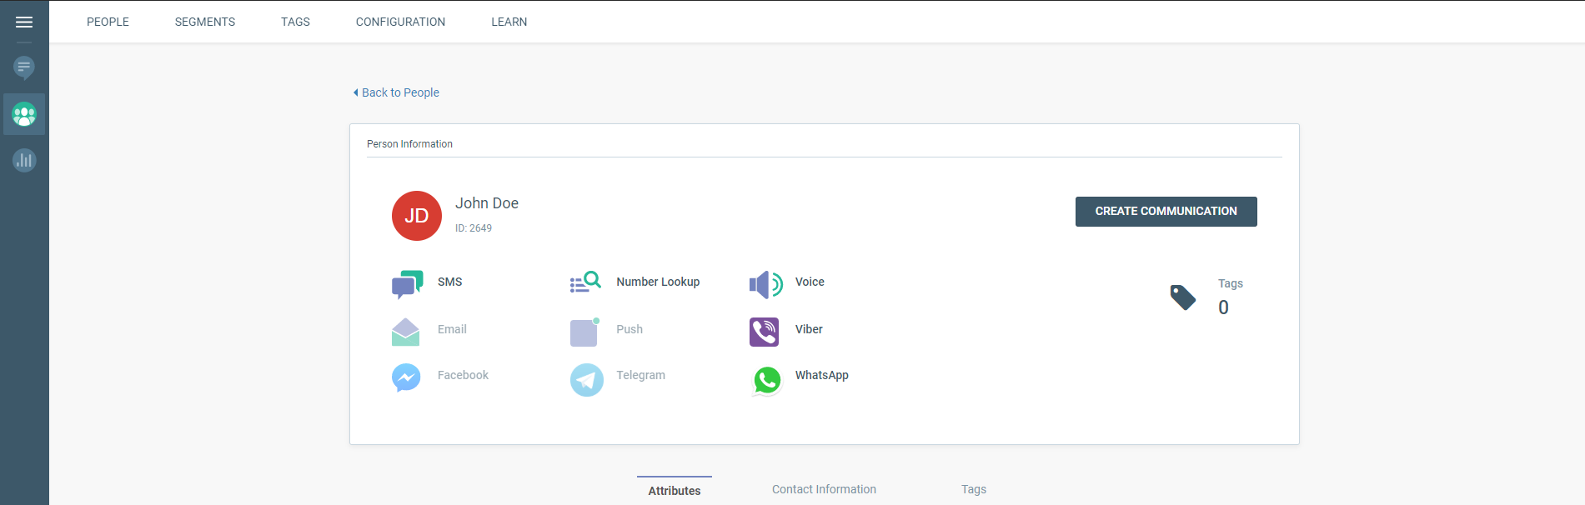
Task: Open the Segments menu item
Action: pyautogui.click(x=204, y=22)
